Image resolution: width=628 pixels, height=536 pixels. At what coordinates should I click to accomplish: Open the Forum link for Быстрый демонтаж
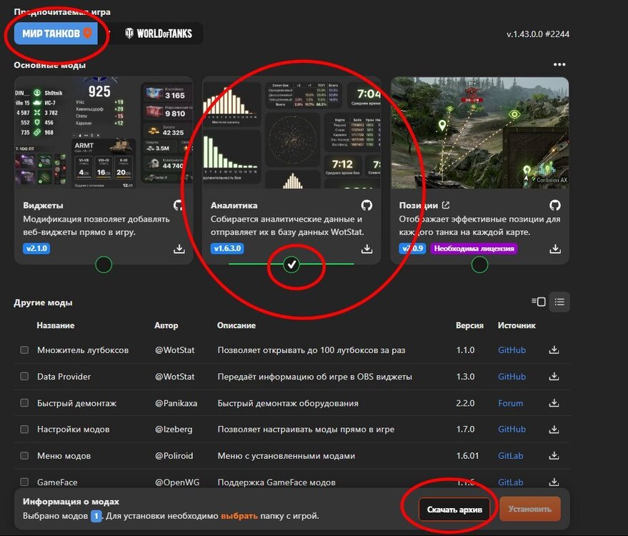click(510, 403)
